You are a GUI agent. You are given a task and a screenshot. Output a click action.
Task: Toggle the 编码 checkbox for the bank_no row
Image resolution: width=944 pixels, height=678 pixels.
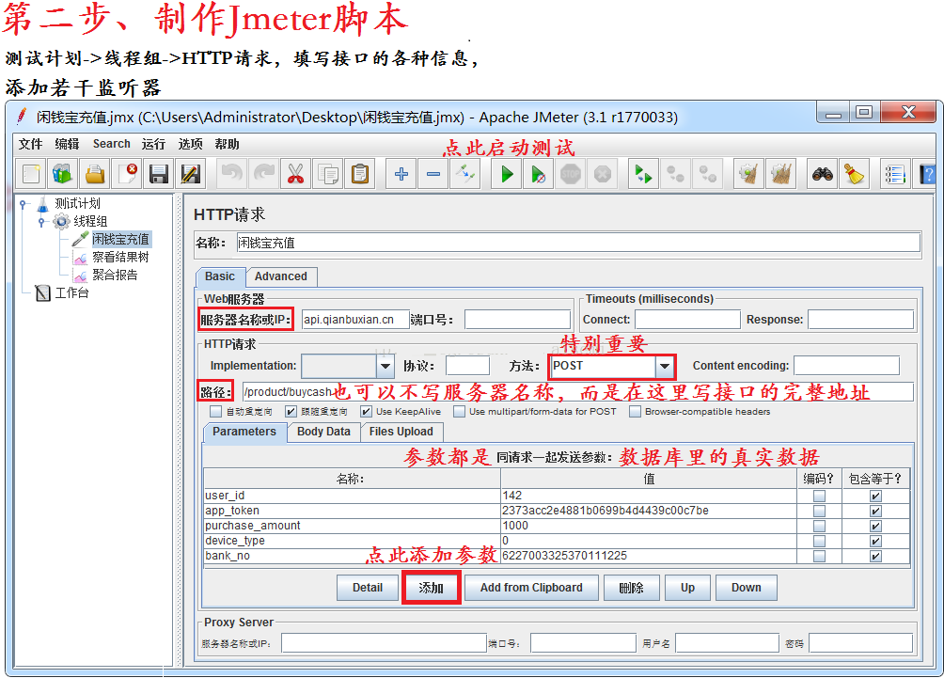[x=819, y=556]
